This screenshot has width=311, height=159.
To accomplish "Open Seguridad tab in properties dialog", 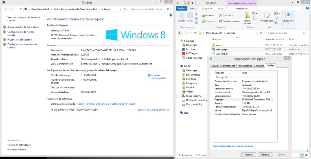I will 259,66.
